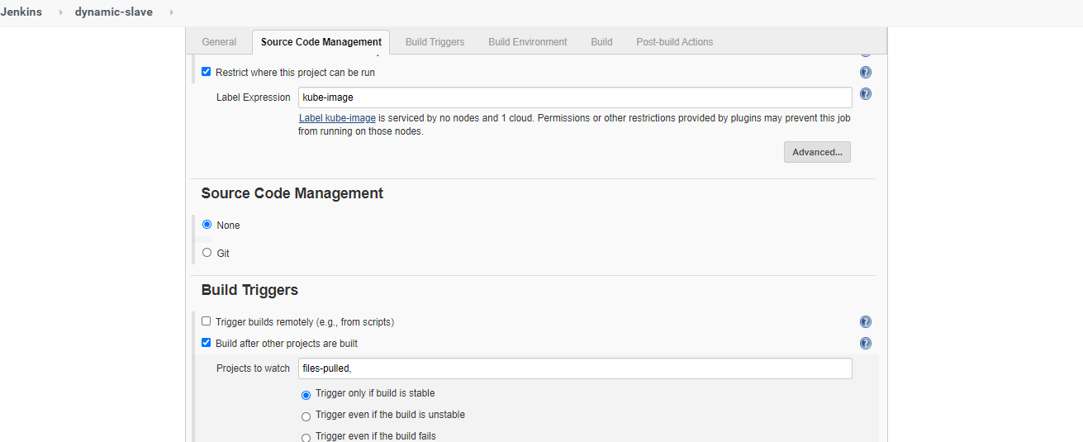Screen dimensions: 1083x442
Task: Follow the Label kube-image link
Action: (x=337, y=118)
